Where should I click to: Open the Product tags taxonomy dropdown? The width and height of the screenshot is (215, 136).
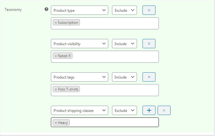(x=79, y=77)
